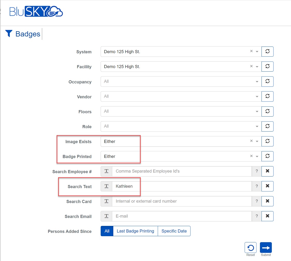Clear the Search Employee # field
This screenshot has width=291, height=261.
click(267, 171)
